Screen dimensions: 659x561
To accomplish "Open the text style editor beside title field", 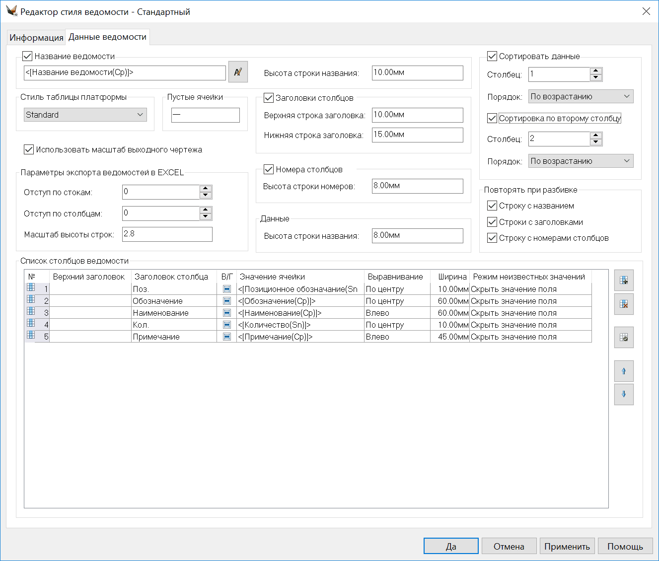I will click(238, 72).
